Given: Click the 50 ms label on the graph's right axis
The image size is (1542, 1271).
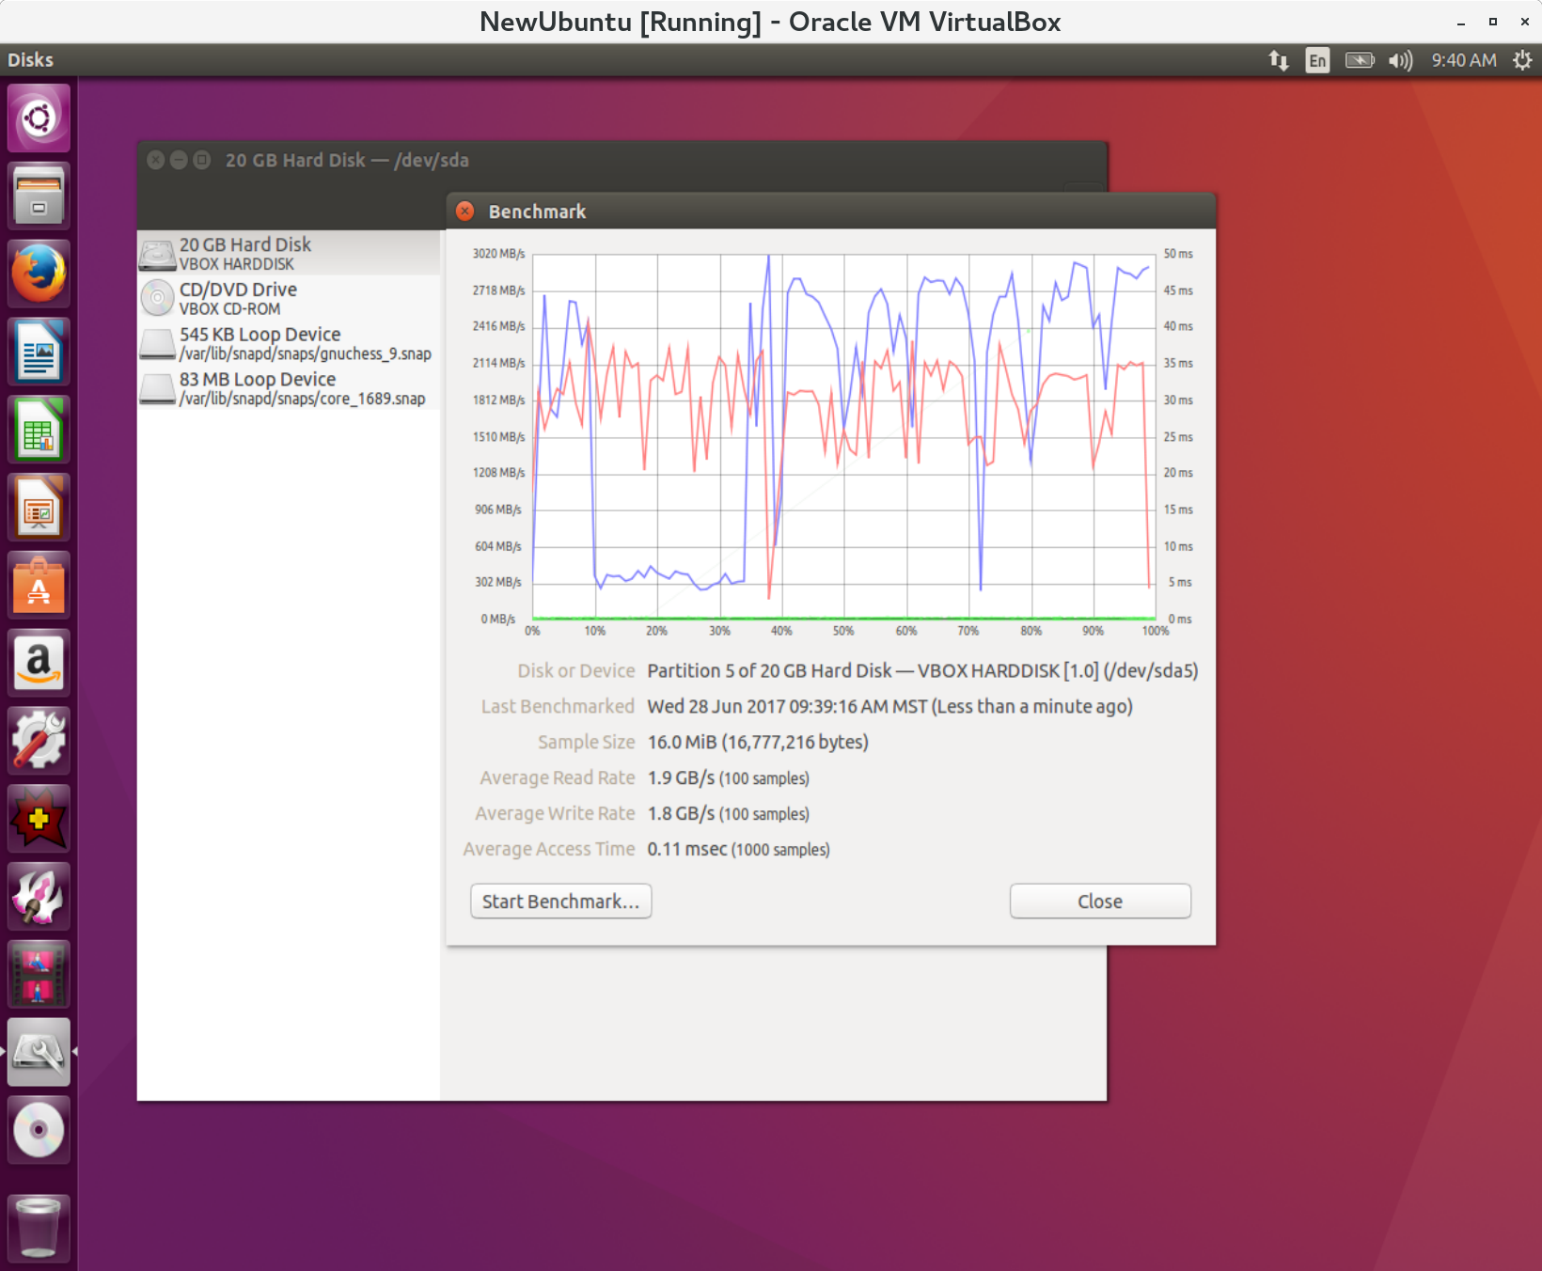Looking at the screenshot, I should (x=1178, y=254).
